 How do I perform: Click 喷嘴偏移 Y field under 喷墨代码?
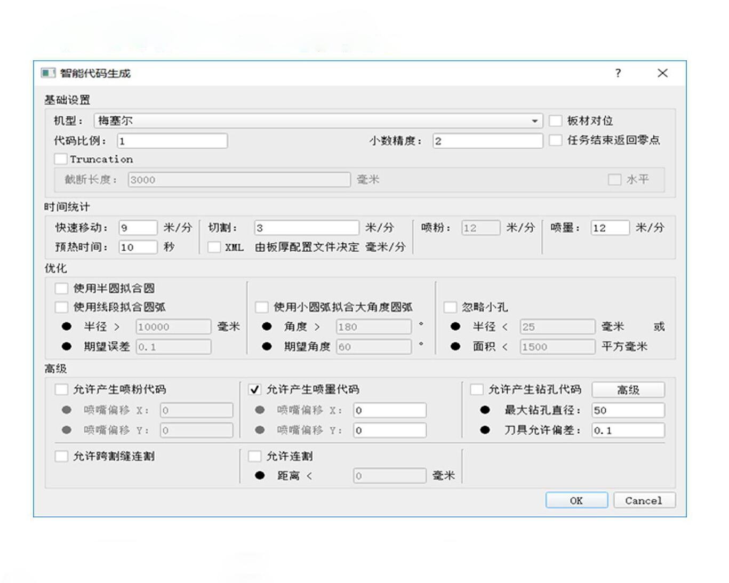point(390,430)
